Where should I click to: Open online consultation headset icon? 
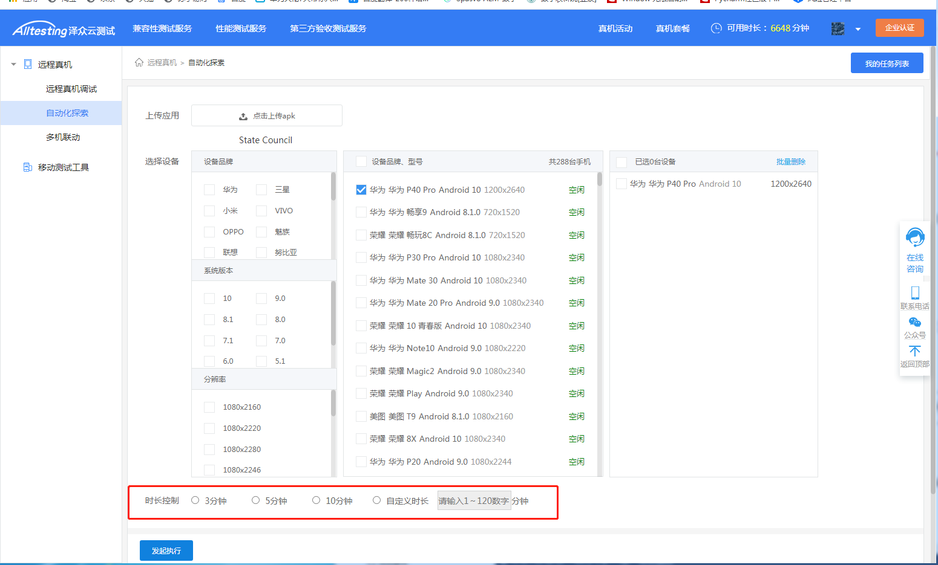914,237
